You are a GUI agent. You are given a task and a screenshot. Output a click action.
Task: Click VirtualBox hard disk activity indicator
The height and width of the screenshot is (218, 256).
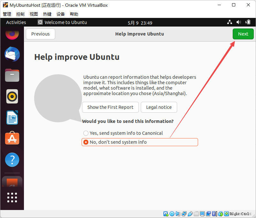pos(166,214)
